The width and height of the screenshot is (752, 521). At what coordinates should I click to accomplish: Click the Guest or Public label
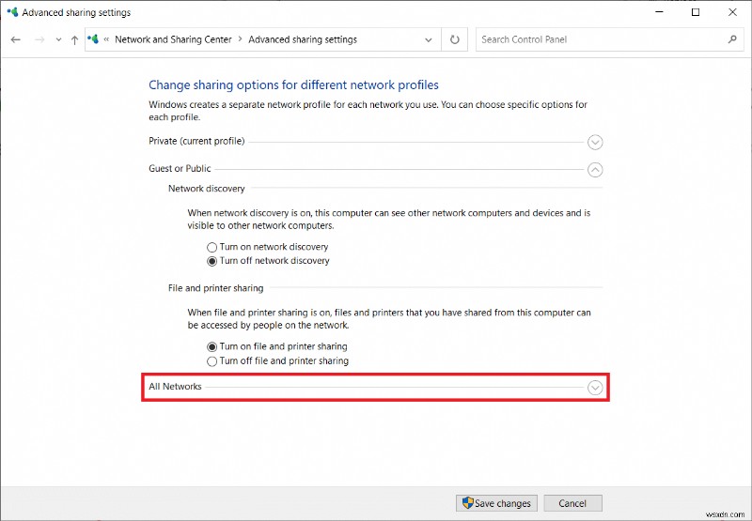click(x=180, y=169)
